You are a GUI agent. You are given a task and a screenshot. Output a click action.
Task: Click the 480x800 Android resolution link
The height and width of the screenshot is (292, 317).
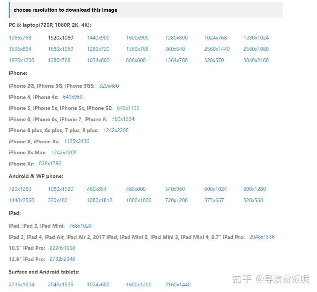coord(136,189)
